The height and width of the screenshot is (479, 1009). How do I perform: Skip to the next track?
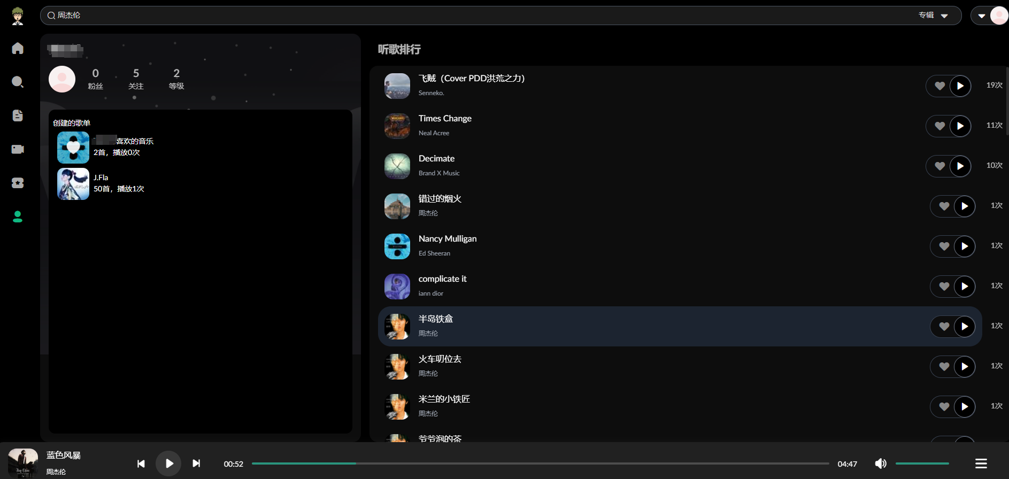[x=196, y=463]
